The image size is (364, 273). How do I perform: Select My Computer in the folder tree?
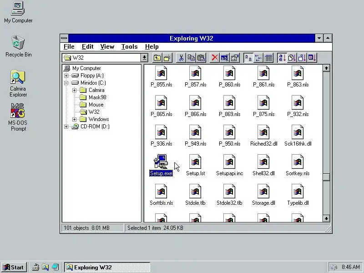[82, 68]
